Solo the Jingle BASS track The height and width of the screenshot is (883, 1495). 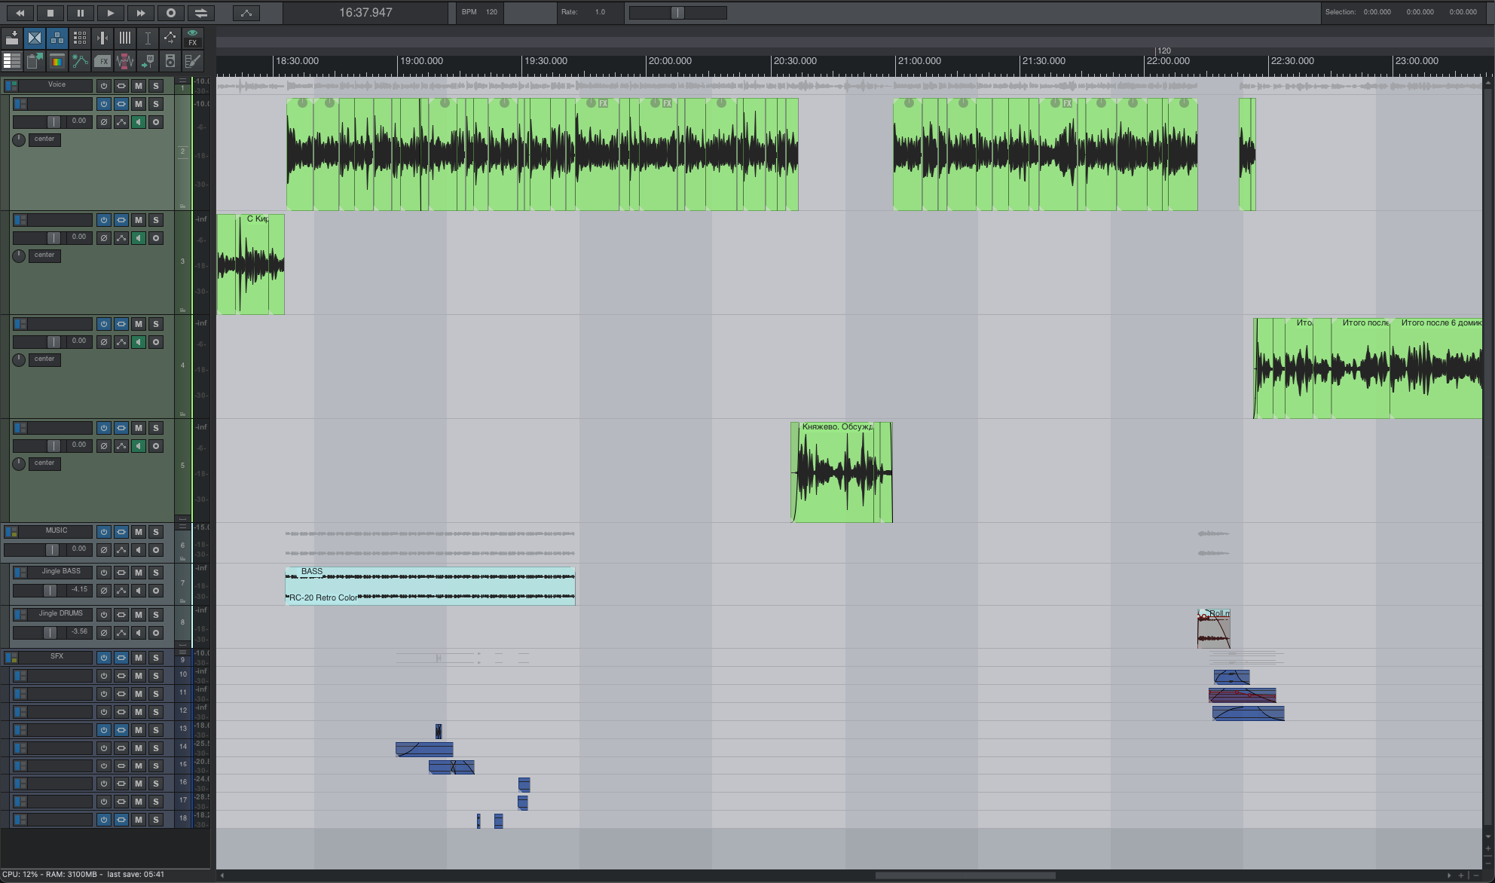pyautogui.click(x=156, y=573)
